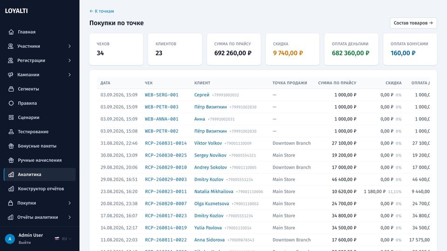This screenshot has width=447, height=251.
Task: Click the Скидка 9 740,00 ₽ value
Action: click(288, 53)
